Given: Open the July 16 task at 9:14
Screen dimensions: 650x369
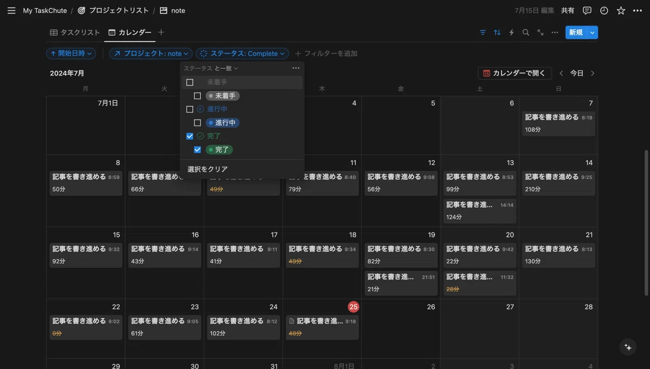Looking at the screenshot, I should coord(165,255).
